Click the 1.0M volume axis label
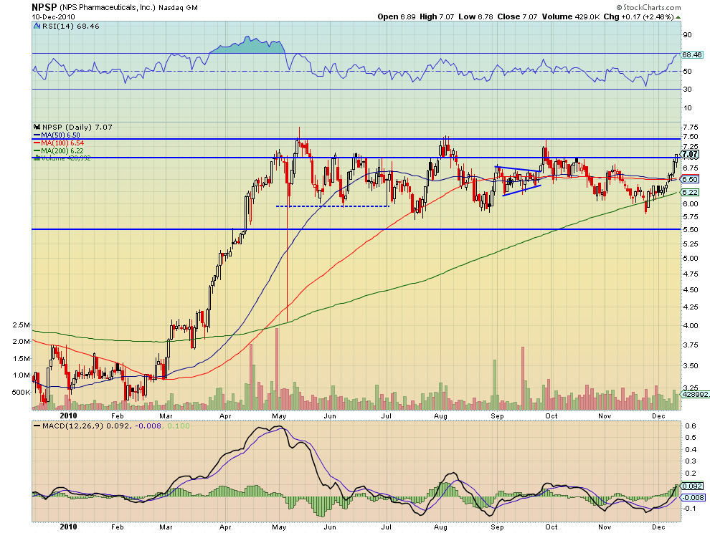The image size is (710, 533). click(22, 375)
